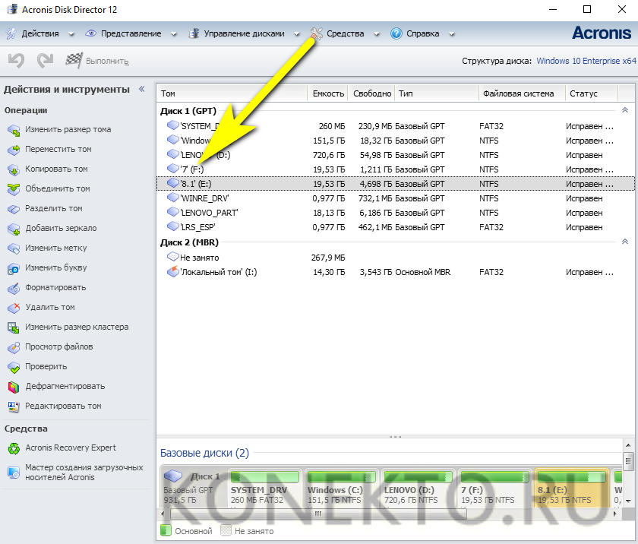Click the Windows 10 Enterprise x64 link
The height and width of the screenshot is (544, 638).
[586, 61]
